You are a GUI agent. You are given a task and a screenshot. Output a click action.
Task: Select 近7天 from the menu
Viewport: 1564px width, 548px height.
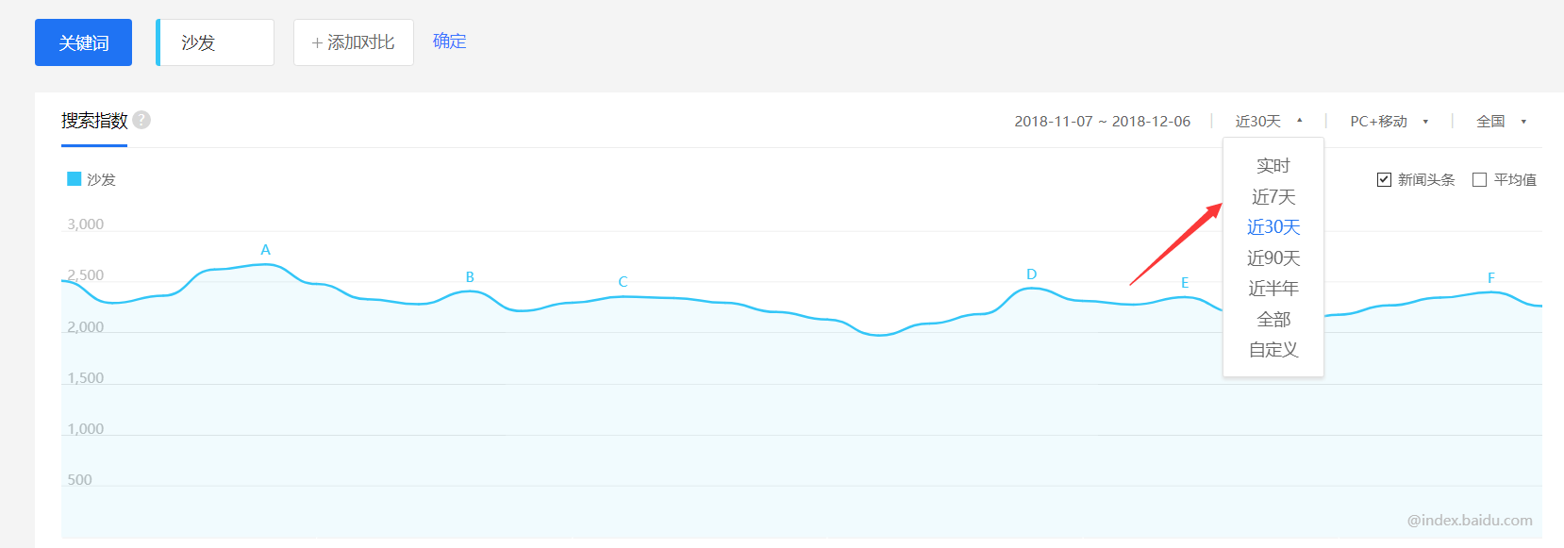pyautogui.click(x=1273, y=197)
